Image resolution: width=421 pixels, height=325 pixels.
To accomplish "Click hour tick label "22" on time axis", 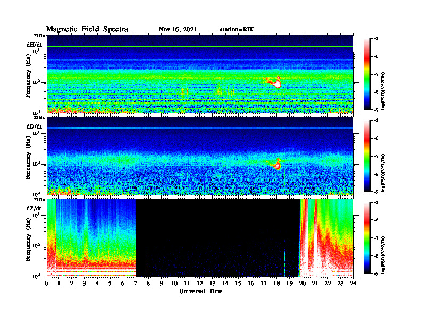I will tap(327, 284).
